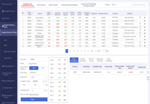The width and height of the screenshot is (150, 104).
Task: Switch direction toggle to Sell
Action: pyautogui.click(x=43, y=68)
